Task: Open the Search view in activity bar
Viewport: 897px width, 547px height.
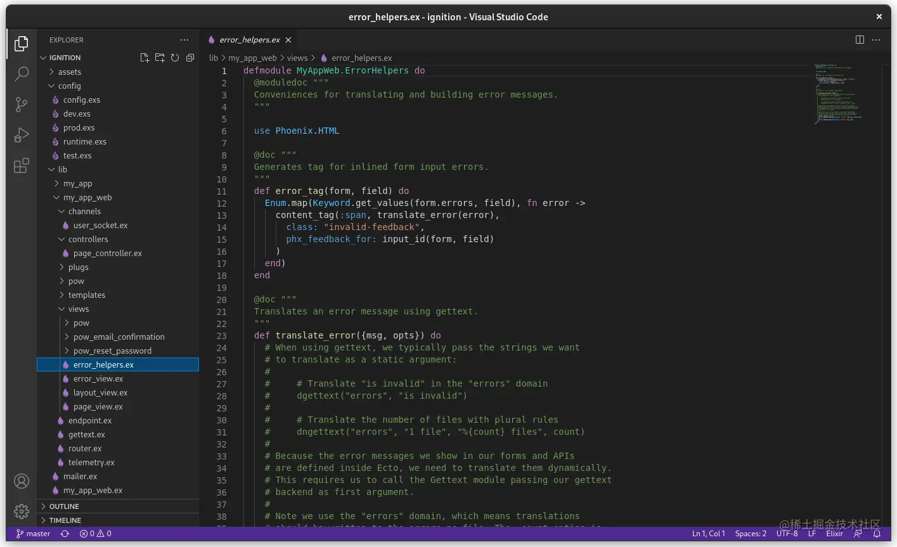Action: tap(22, 74)
